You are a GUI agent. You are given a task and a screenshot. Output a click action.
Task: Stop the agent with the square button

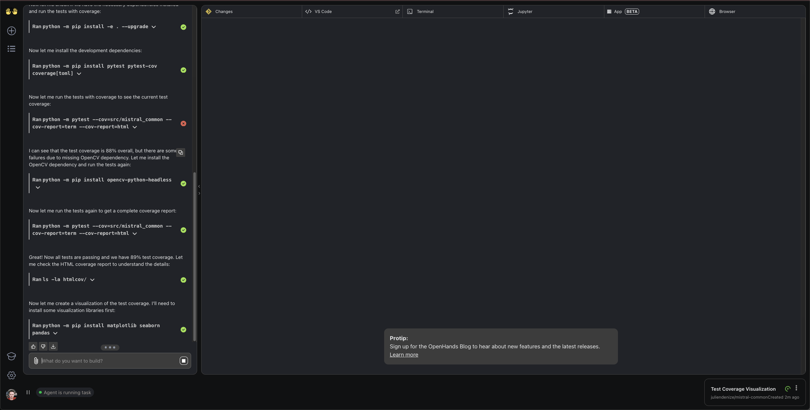(183, 361)
